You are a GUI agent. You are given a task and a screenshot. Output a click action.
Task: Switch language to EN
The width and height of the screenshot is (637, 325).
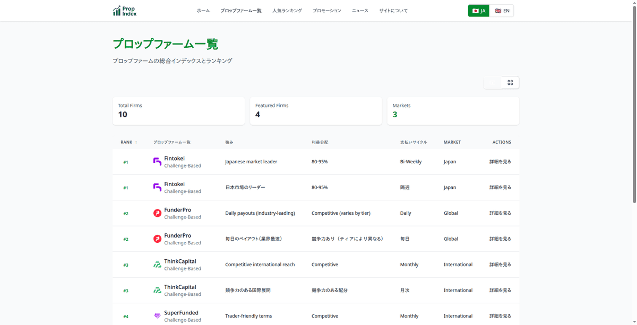tap(502, 11)
